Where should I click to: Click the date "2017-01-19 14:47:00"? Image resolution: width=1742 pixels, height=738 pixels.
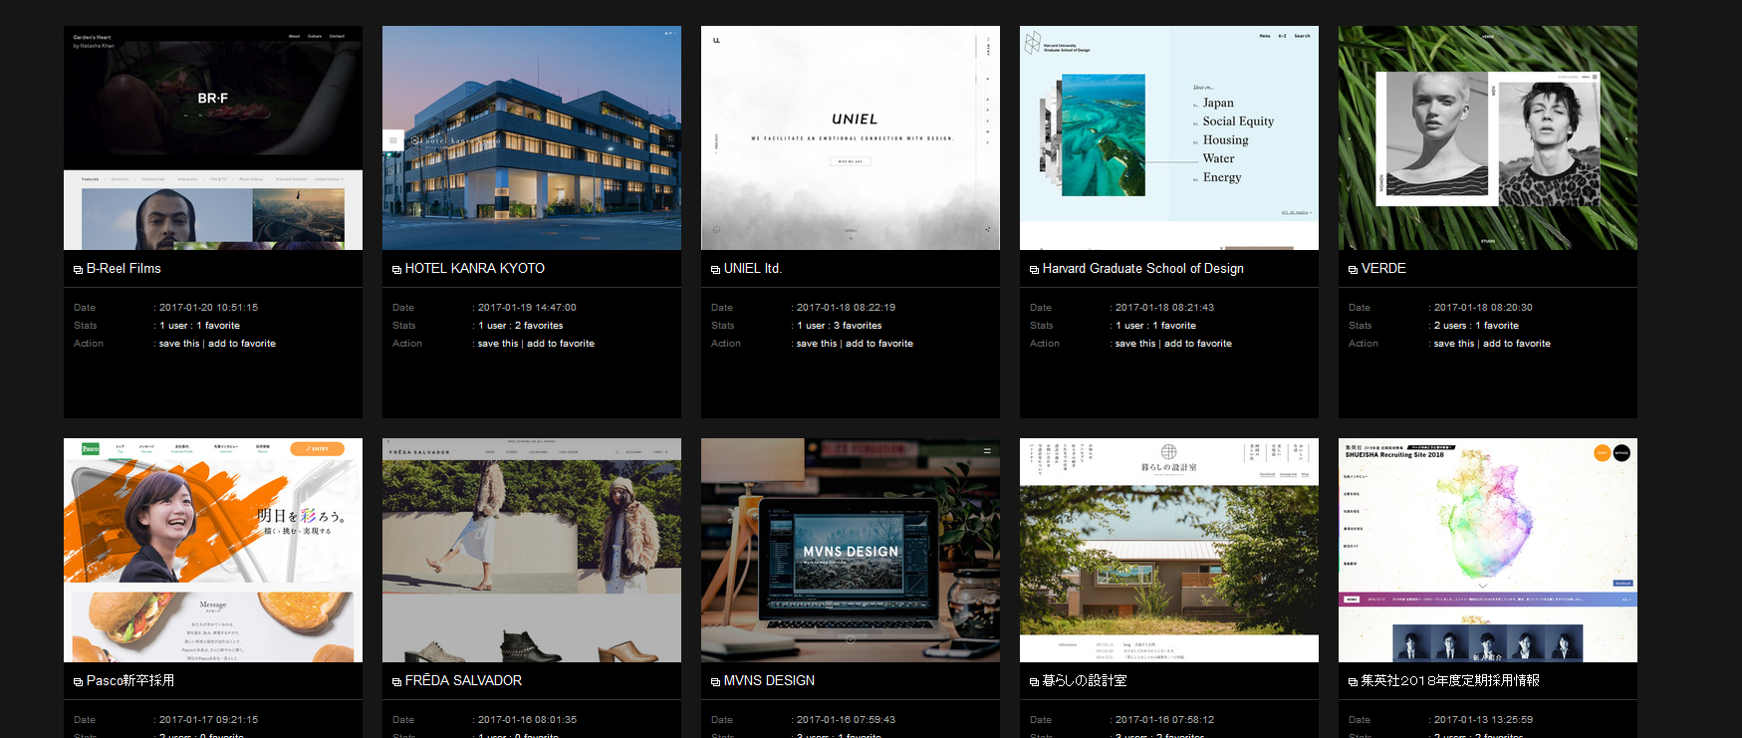tap(527, 308)
